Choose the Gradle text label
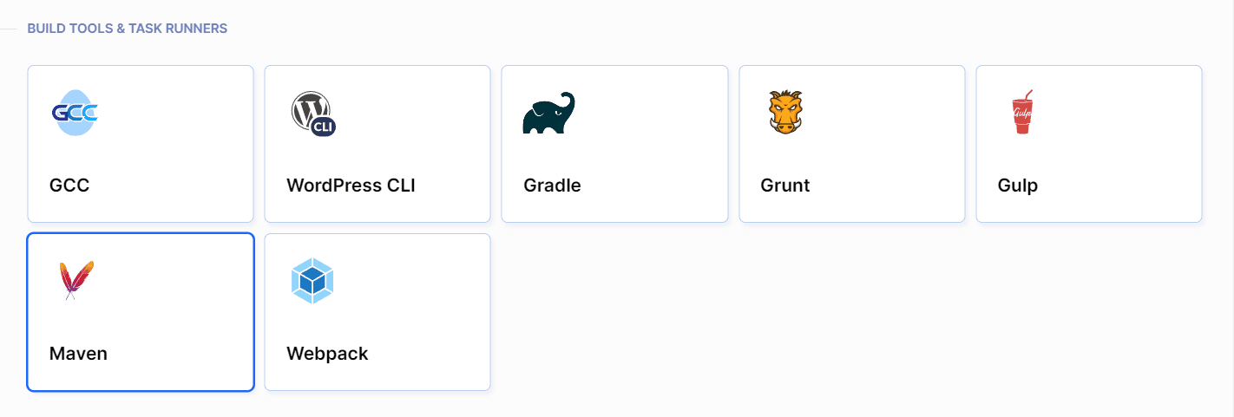This screenshot has width=1234, height=417. tap(552, 186)
